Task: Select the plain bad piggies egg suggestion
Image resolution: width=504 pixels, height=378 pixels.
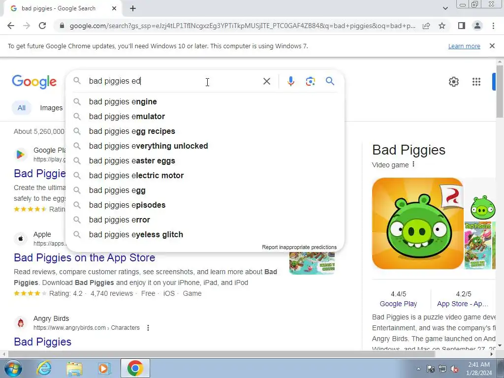Action: coord(205,190)
